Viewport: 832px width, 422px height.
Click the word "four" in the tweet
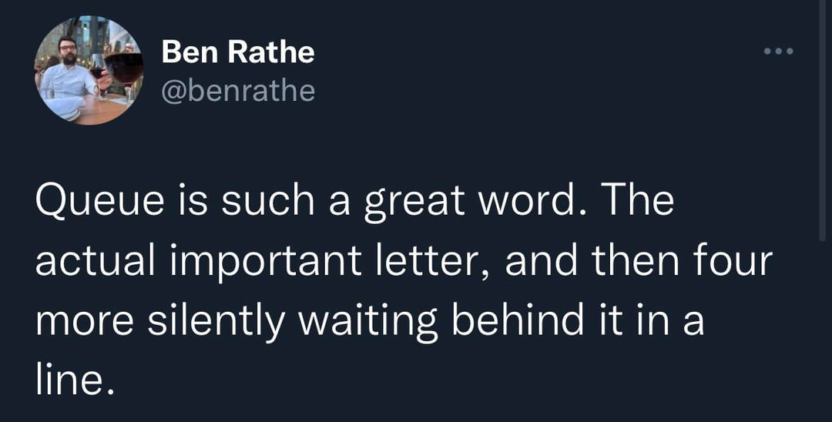[734, 263]
